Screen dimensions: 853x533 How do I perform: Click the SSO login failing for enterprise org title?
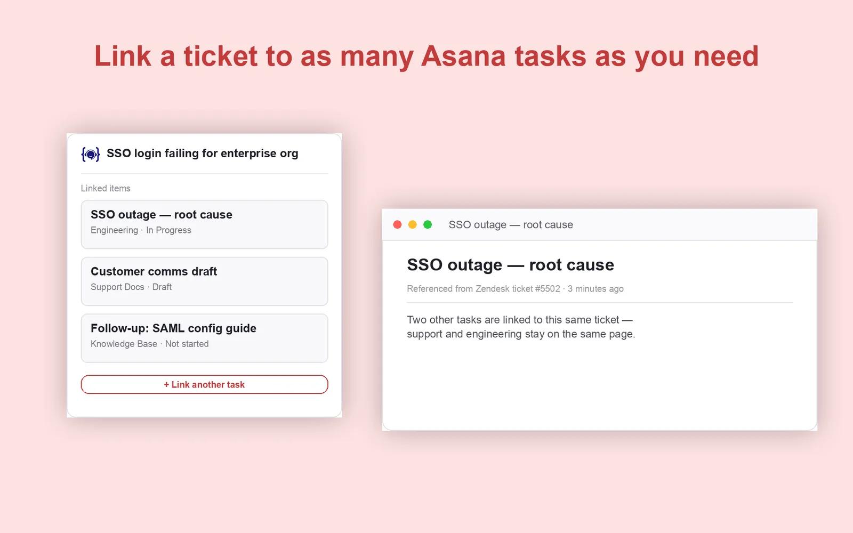pos(203,154)
